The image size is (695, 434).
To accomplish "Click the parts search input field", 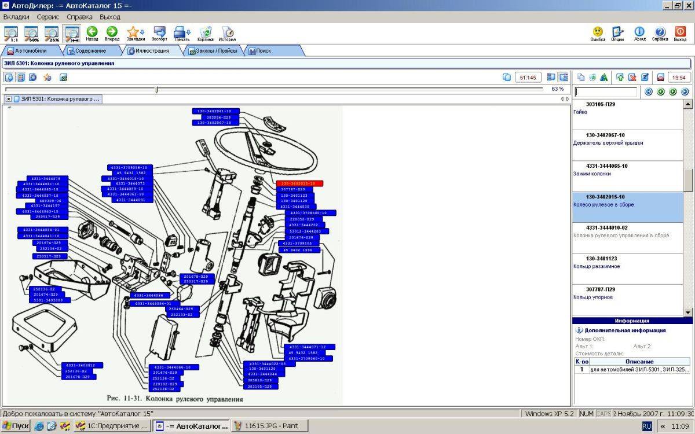I will pos(606,91).
